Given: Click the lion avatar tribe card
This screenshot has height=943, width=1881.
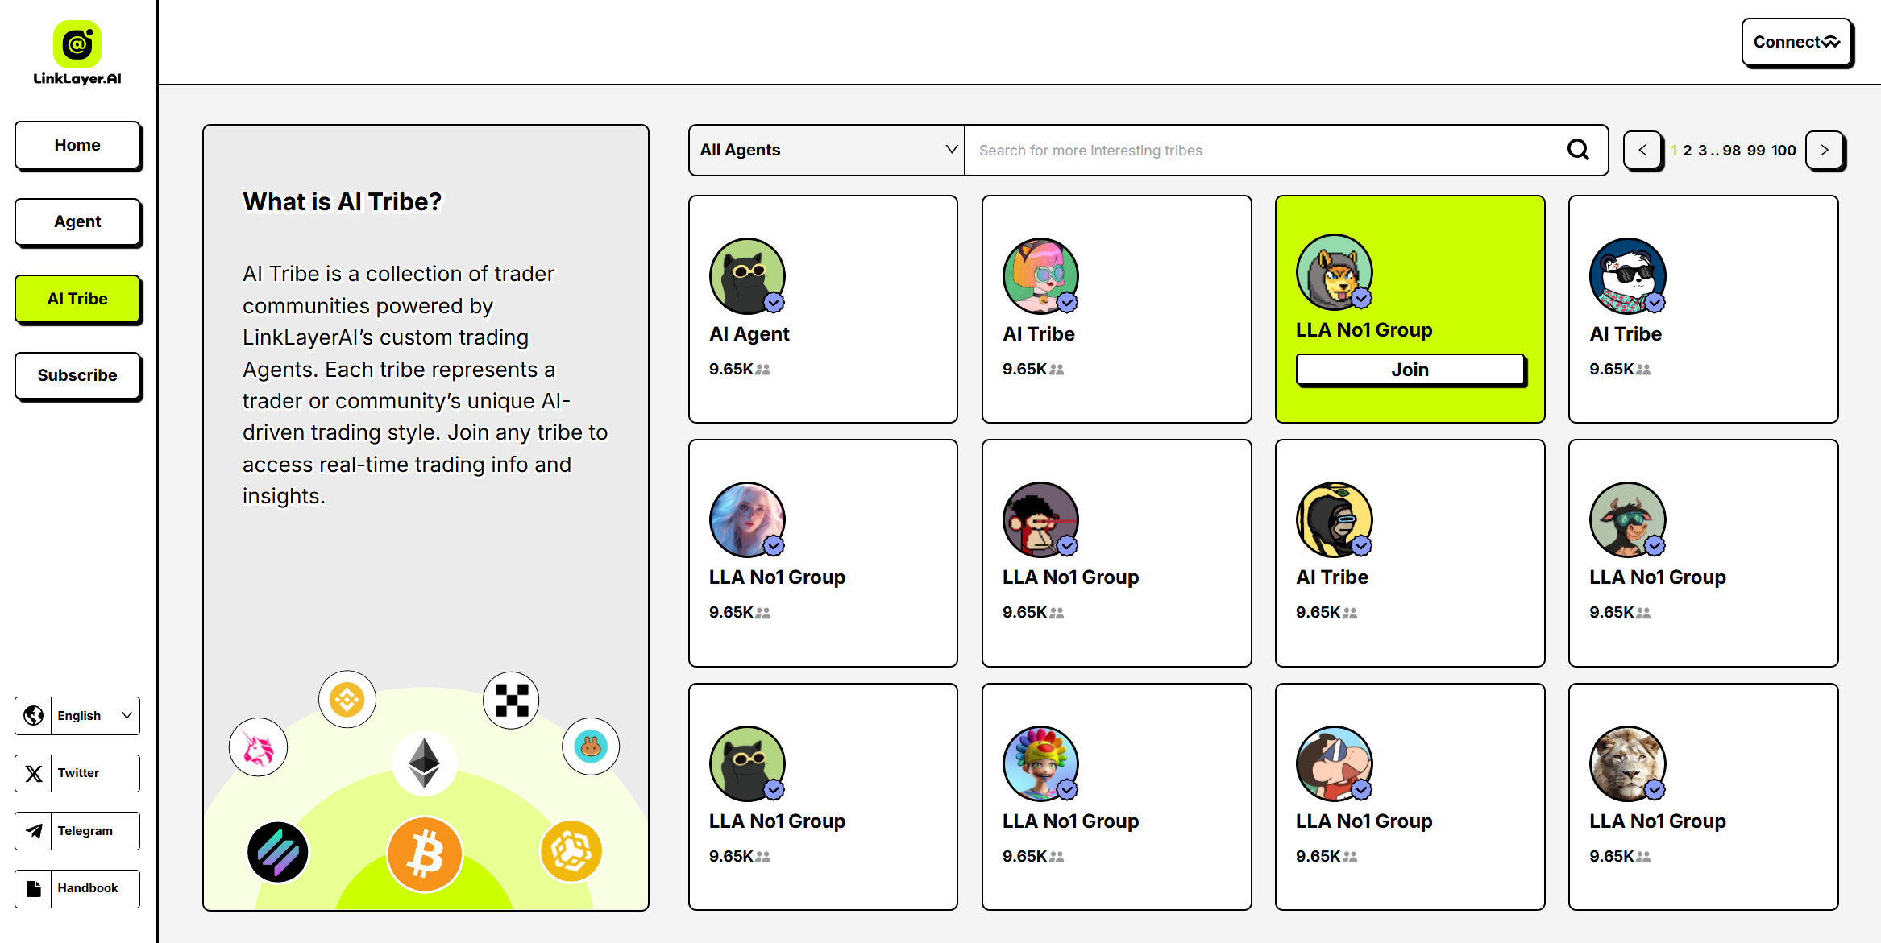Looking at the screenshot, I should click(x=1627, y=763).
